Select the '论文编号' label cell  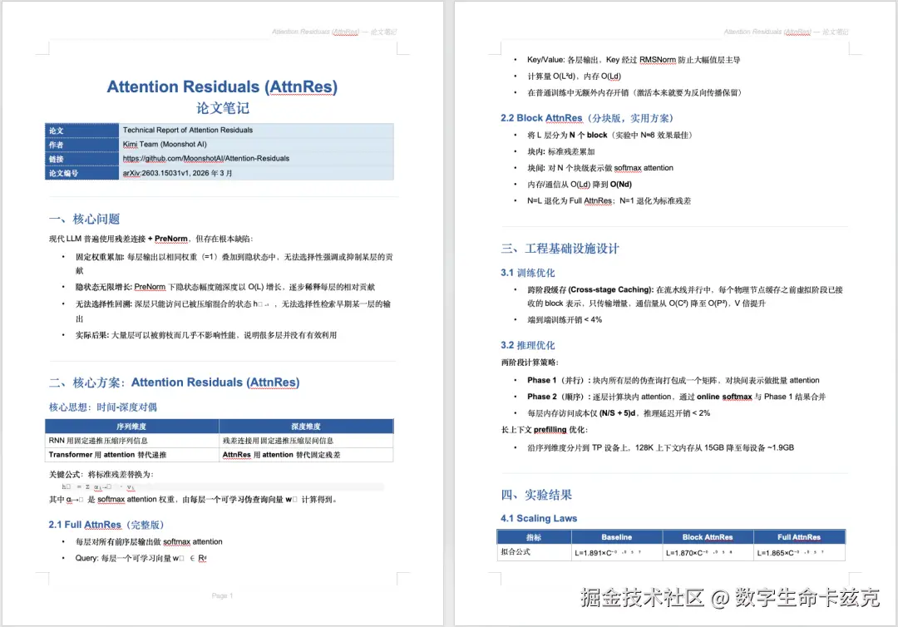pyautogui.click(x=81, y=173)
